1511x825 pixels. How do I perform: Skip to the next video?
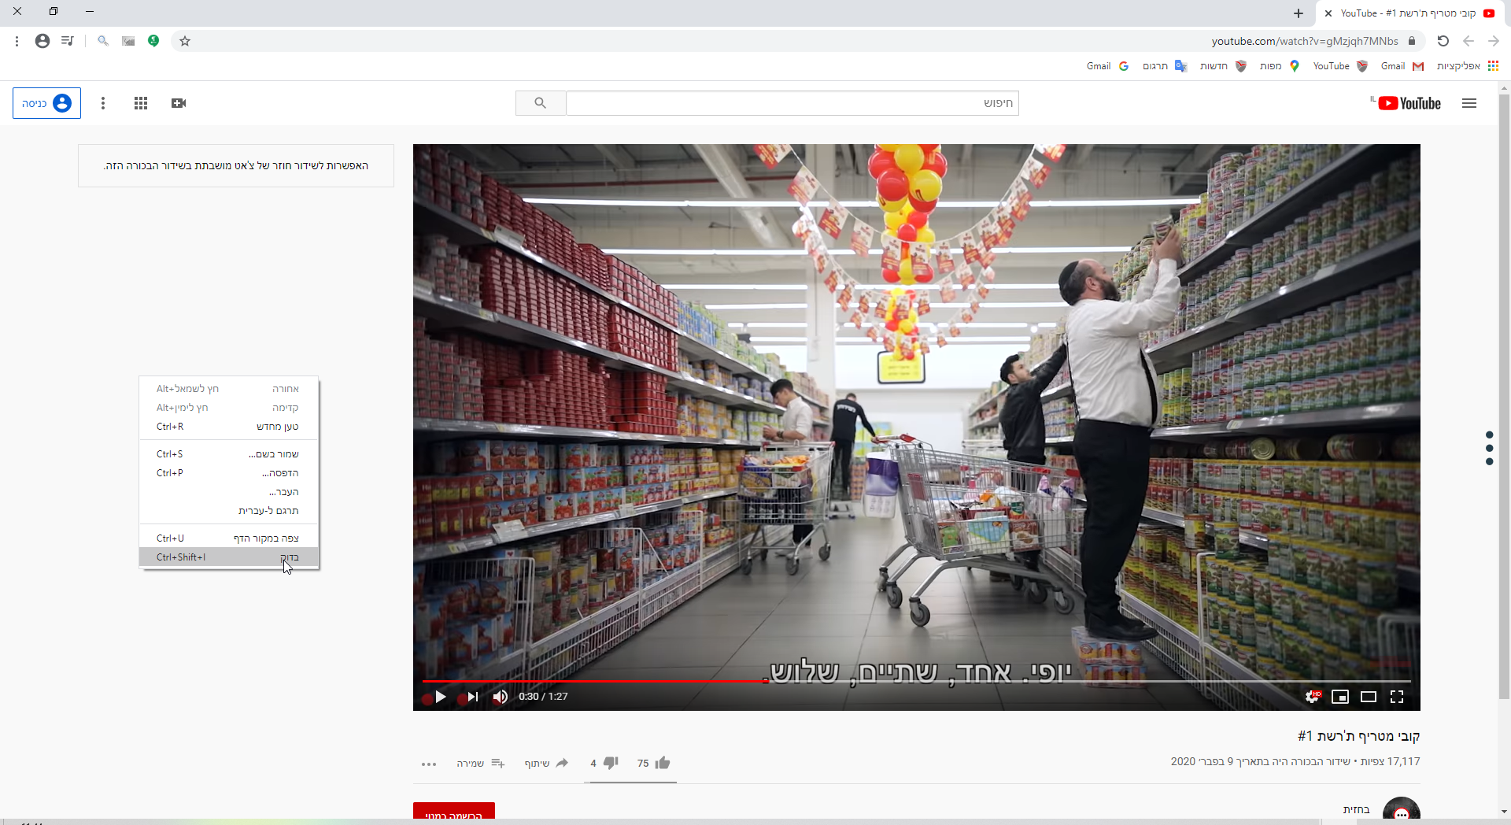tap(472, 697)
